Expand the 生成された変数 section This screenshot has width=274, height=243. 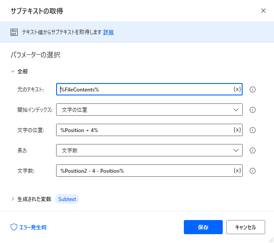[13, 199]
